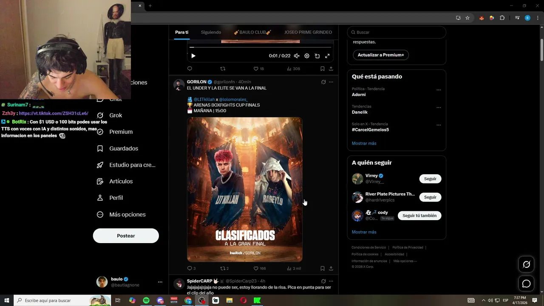The height and width of the screenshot is (306, 544).
Task: Reply to the top video post
Action: (x=190, y=68)
